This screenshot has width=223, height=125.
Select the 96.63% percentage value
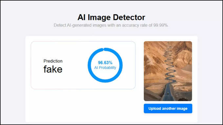tap(105, 63)
